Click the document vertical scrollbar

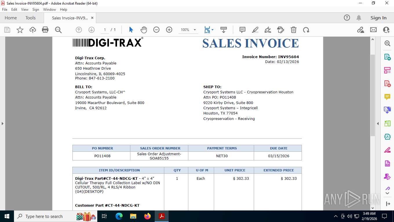pyautogui.click(x=373, y=95)
